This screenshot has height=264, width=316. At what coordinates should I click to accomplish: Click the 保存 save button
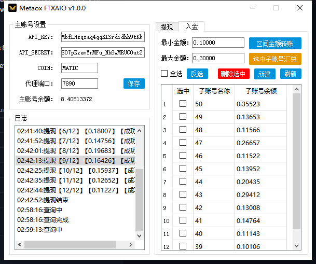[x=134, y=84]
